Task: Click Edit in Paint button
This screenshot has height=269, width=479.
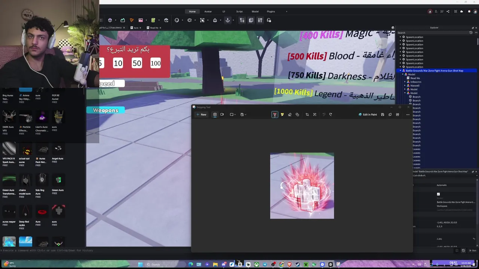Action: coord(368,114)
